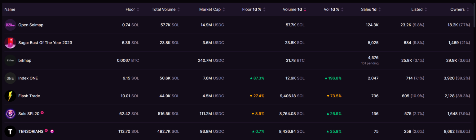Click the Sols SPL20 collection logo
The height and width of the screenshot is (140, 476).
[10, 114]
